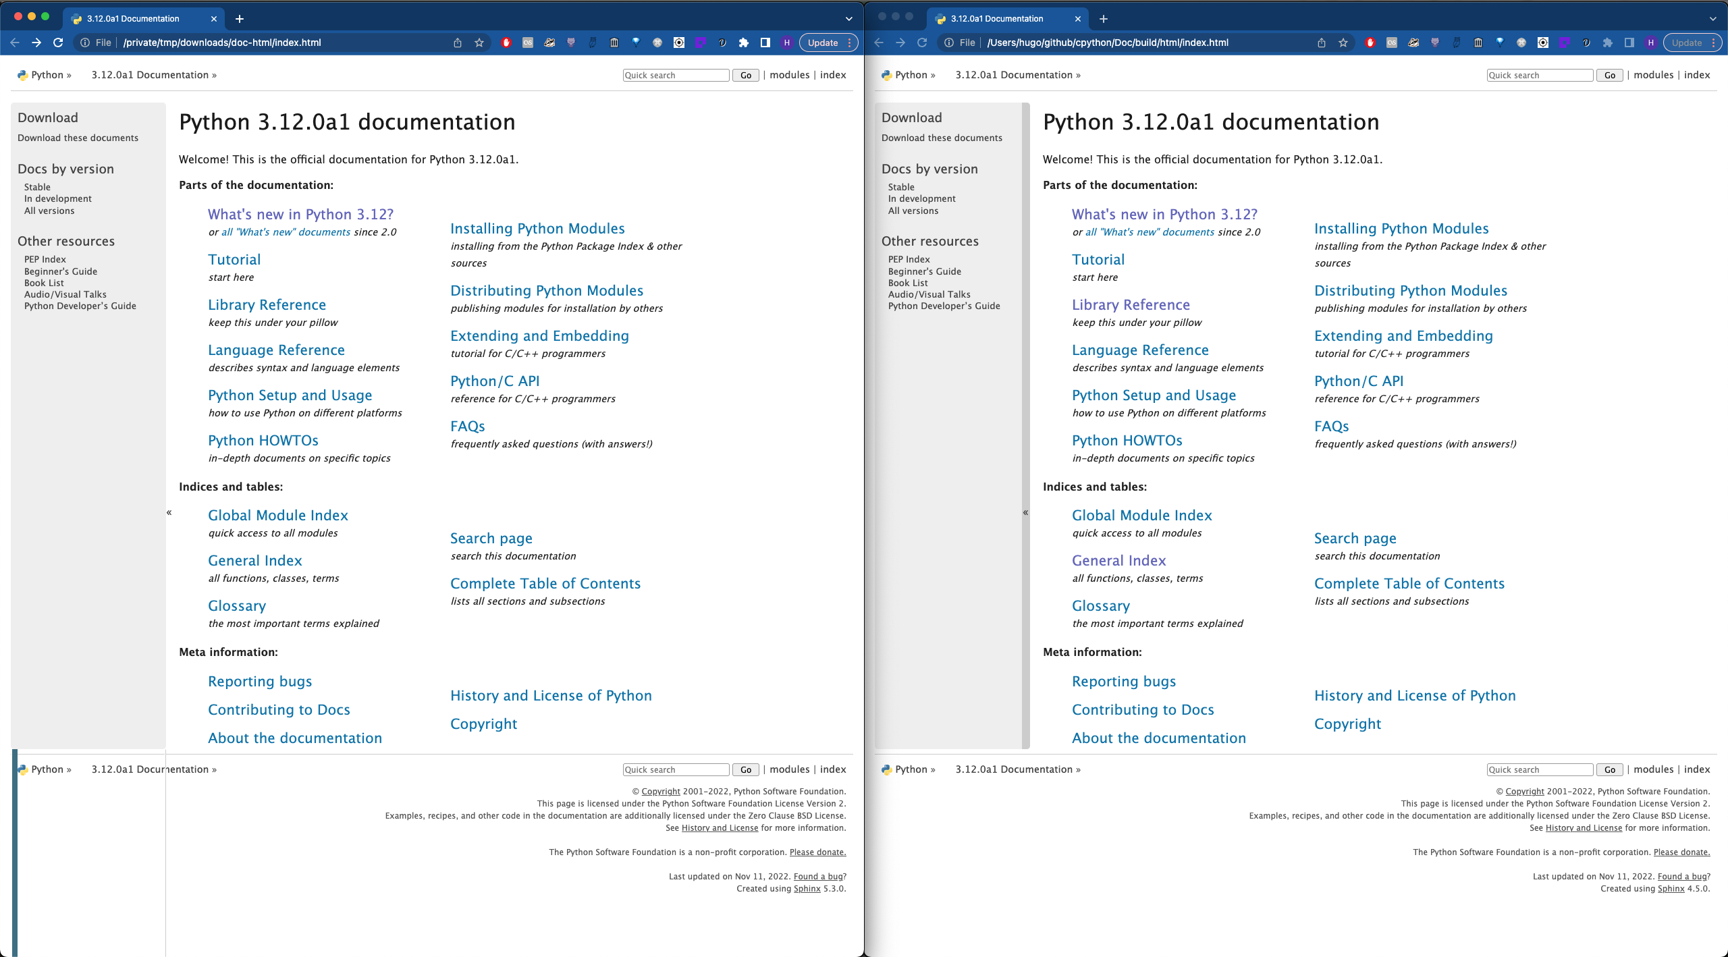Open Update three-dot menu in left window
Viewport: 1728px width, 957px height.
point(850,43)
